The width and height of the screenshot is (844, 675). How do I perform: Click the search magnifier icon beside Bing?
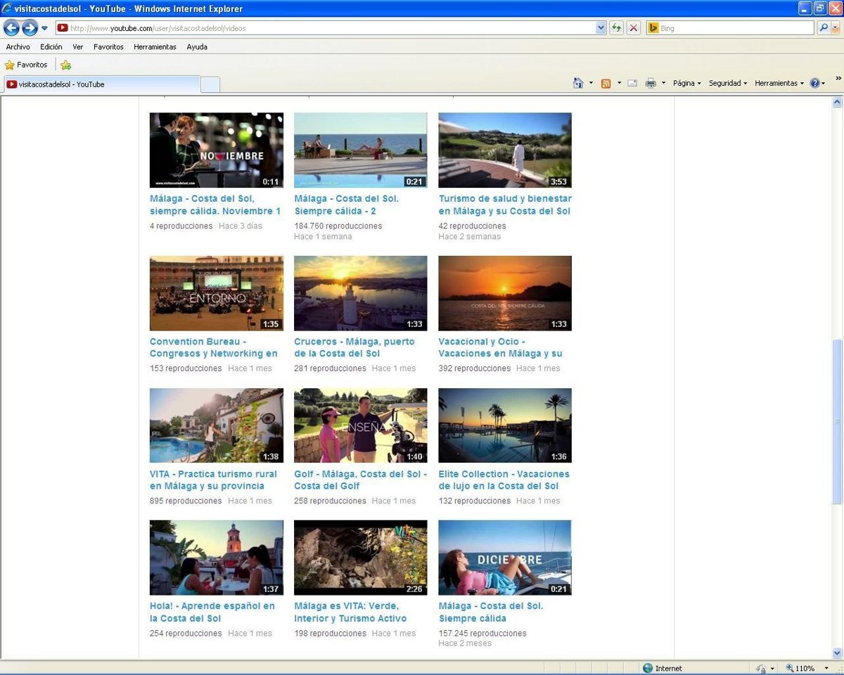pyautogui.click(x=824, y=28)
